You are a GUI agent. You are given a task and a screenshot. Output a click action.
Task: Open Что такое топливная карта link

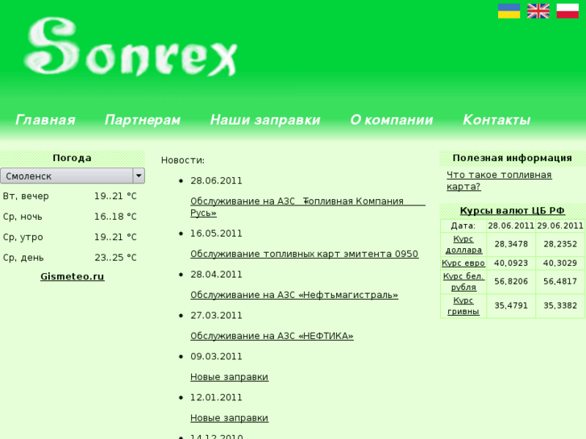(x=499, y=180)
